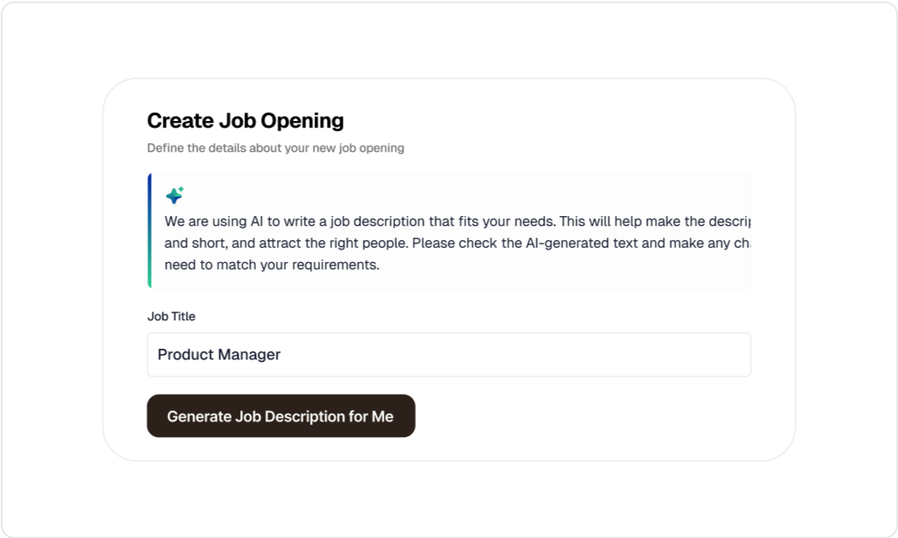Click the banner line starting 'We are using AI'
The image size is (898, 538).
pos(457,222)
